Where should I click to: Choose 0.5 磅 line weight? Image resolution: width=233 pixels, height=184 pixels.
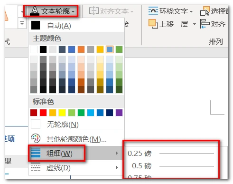tap(171, 166)
